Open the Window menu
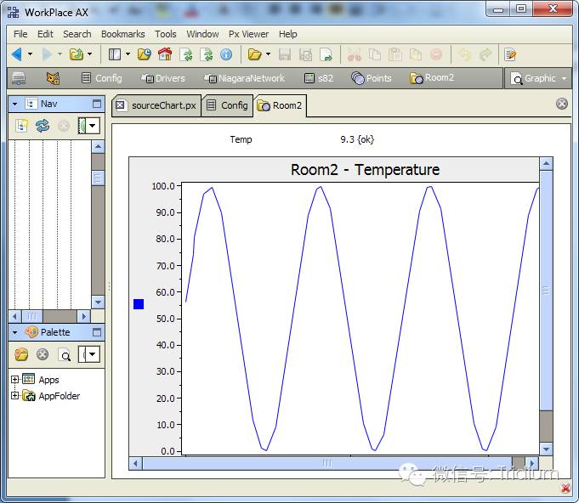 point(202,34)
